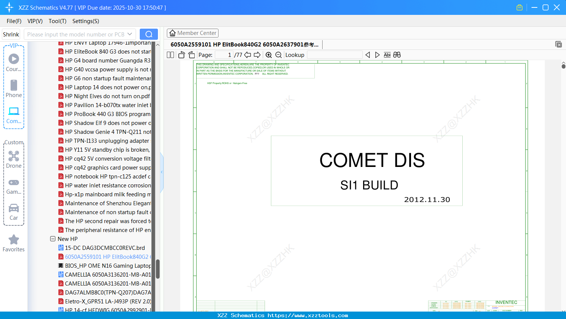Open the Member Center button
The width and height of the screenshot is (566, 319).
click(193, 33)
